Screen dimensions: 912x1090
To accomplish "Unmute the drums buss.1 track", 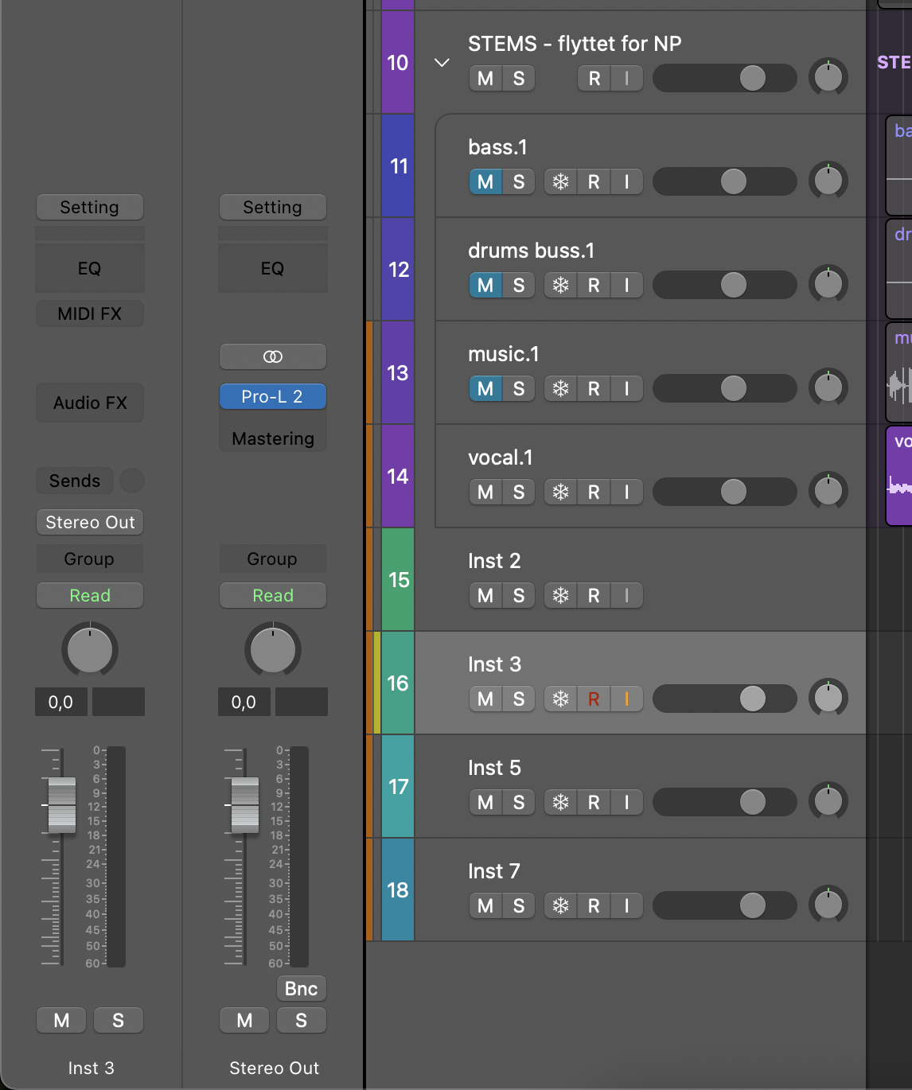I will click(x=485, y=285).
